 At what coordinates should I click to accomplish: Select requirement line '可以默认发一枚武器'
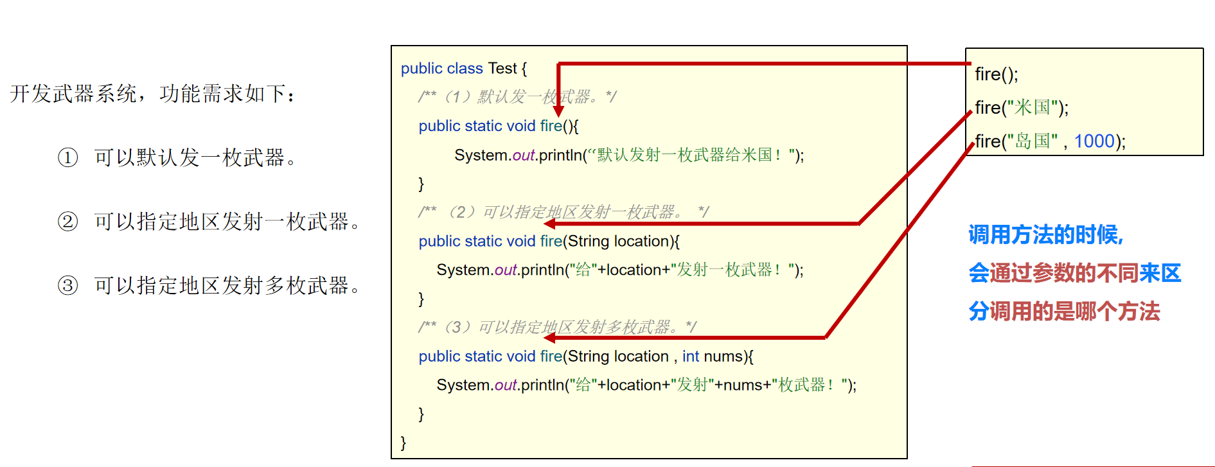tap(195, 157)
